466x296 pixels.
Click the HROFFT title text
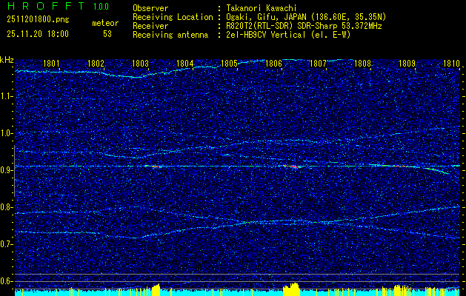[43, 7]
